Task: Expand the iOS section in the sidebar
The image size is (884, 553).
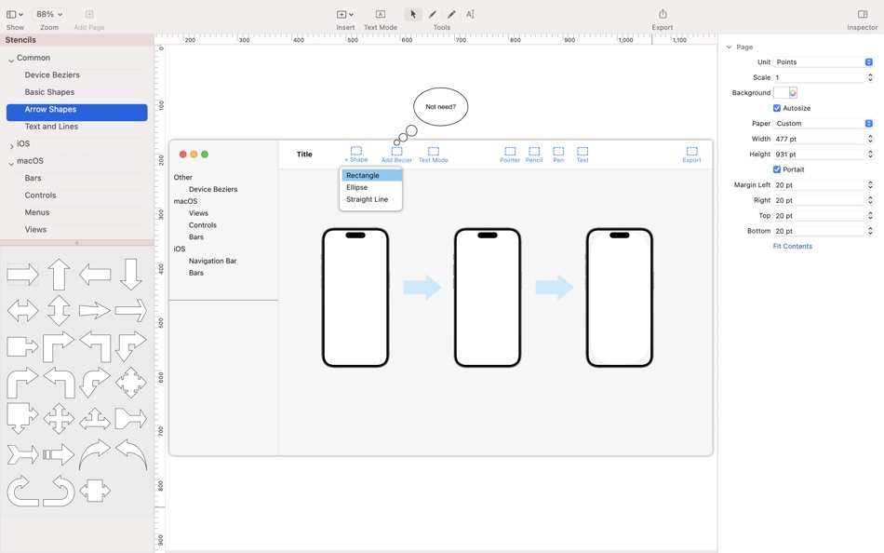Action: 12,142
